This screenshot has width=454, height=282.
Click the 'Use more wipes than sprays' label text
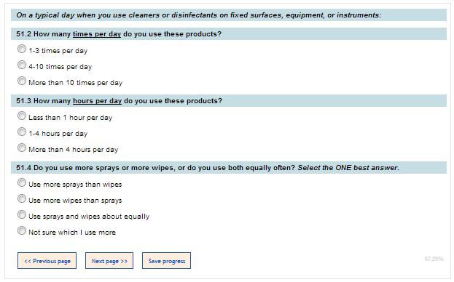[75, 201]
